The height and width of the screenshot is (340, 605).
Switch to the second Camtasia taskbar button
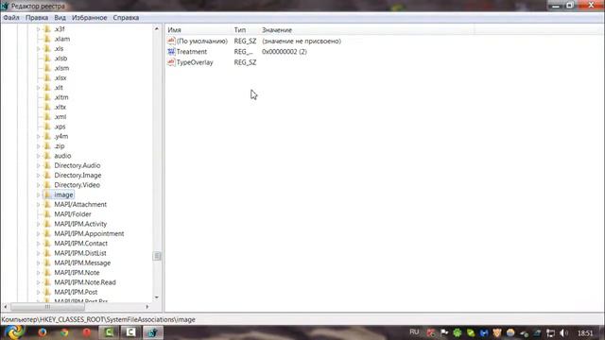pos(130,332)
